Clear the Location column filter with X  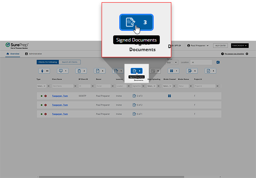[x=129, y=86]
